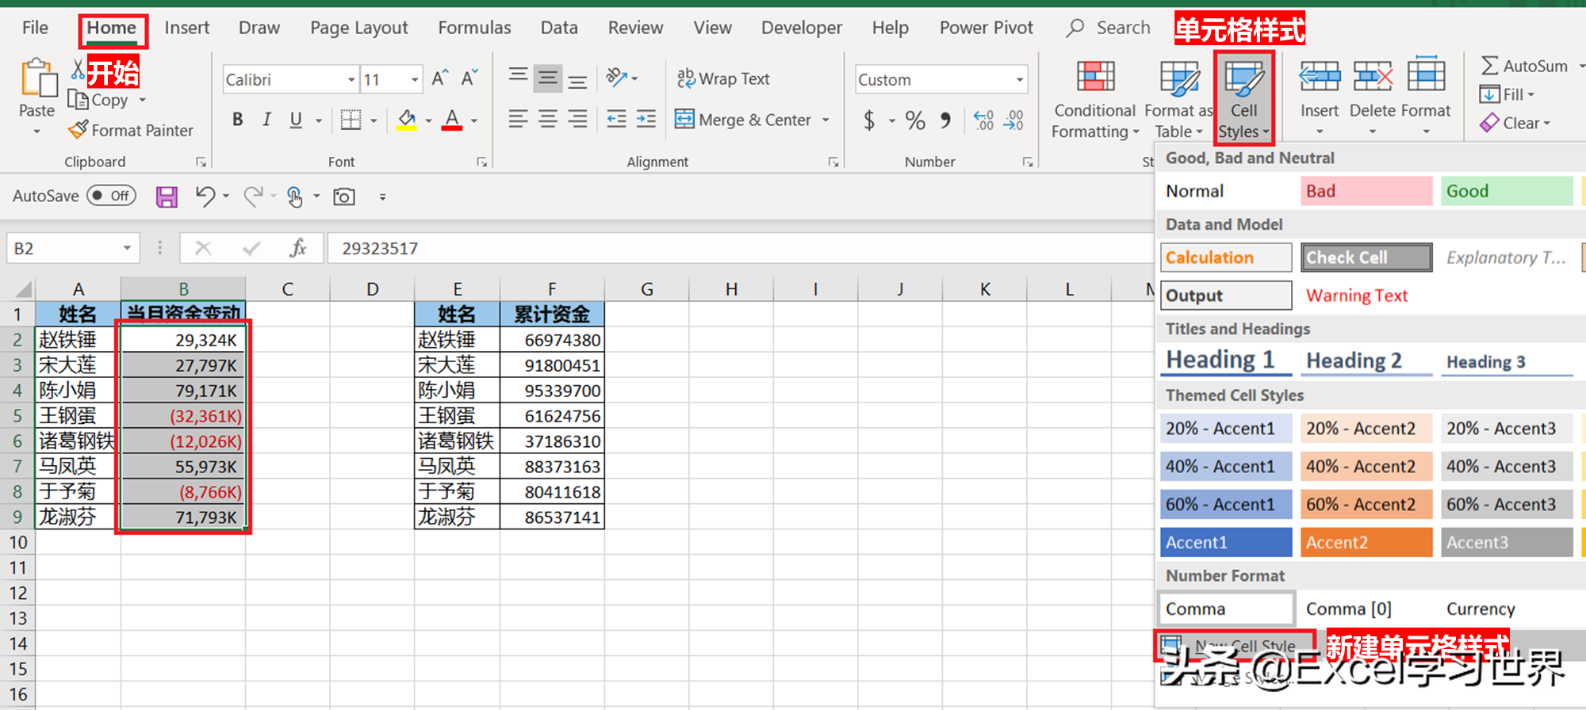Apply the Heading 1 style
This screenshot has height=710, width=1586.
tap(1226, 361)
